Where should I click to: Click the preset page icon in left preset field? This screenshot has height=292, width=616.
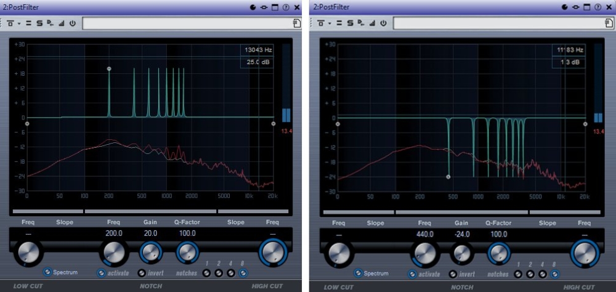pos(297,23)
